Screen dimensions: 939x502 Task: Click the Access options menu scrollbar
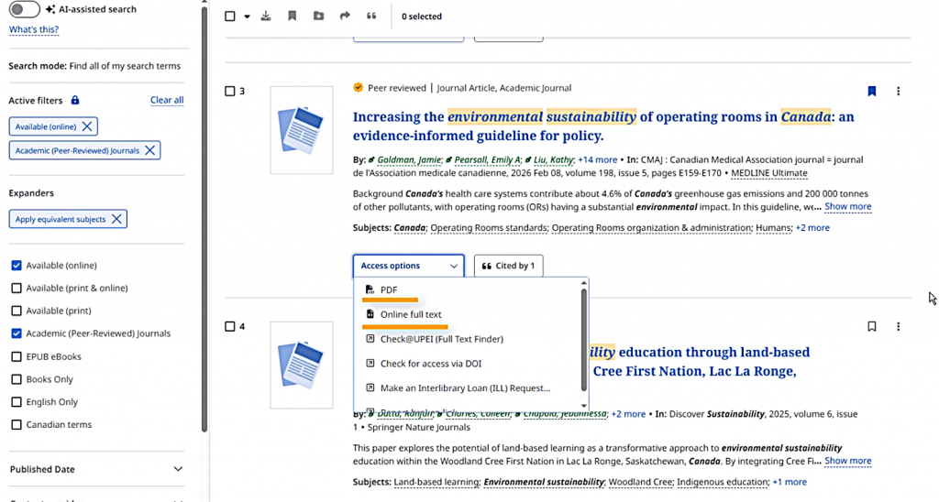pyautogui.click(x=584, y=341)
